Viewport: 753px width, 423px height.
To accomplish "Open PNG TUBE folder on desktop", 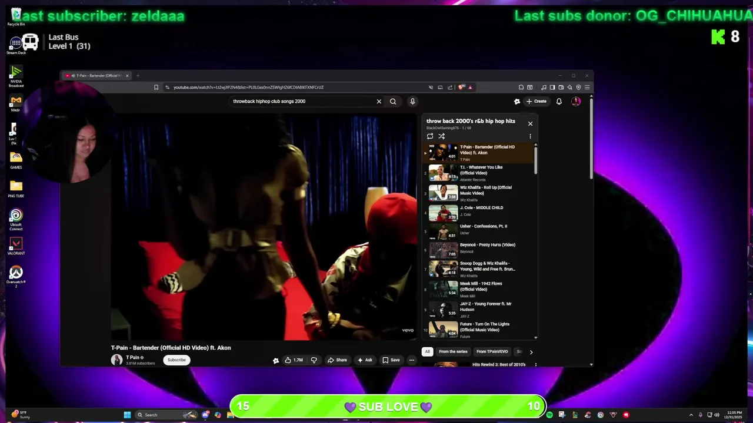I will click(x=16, y=189).
